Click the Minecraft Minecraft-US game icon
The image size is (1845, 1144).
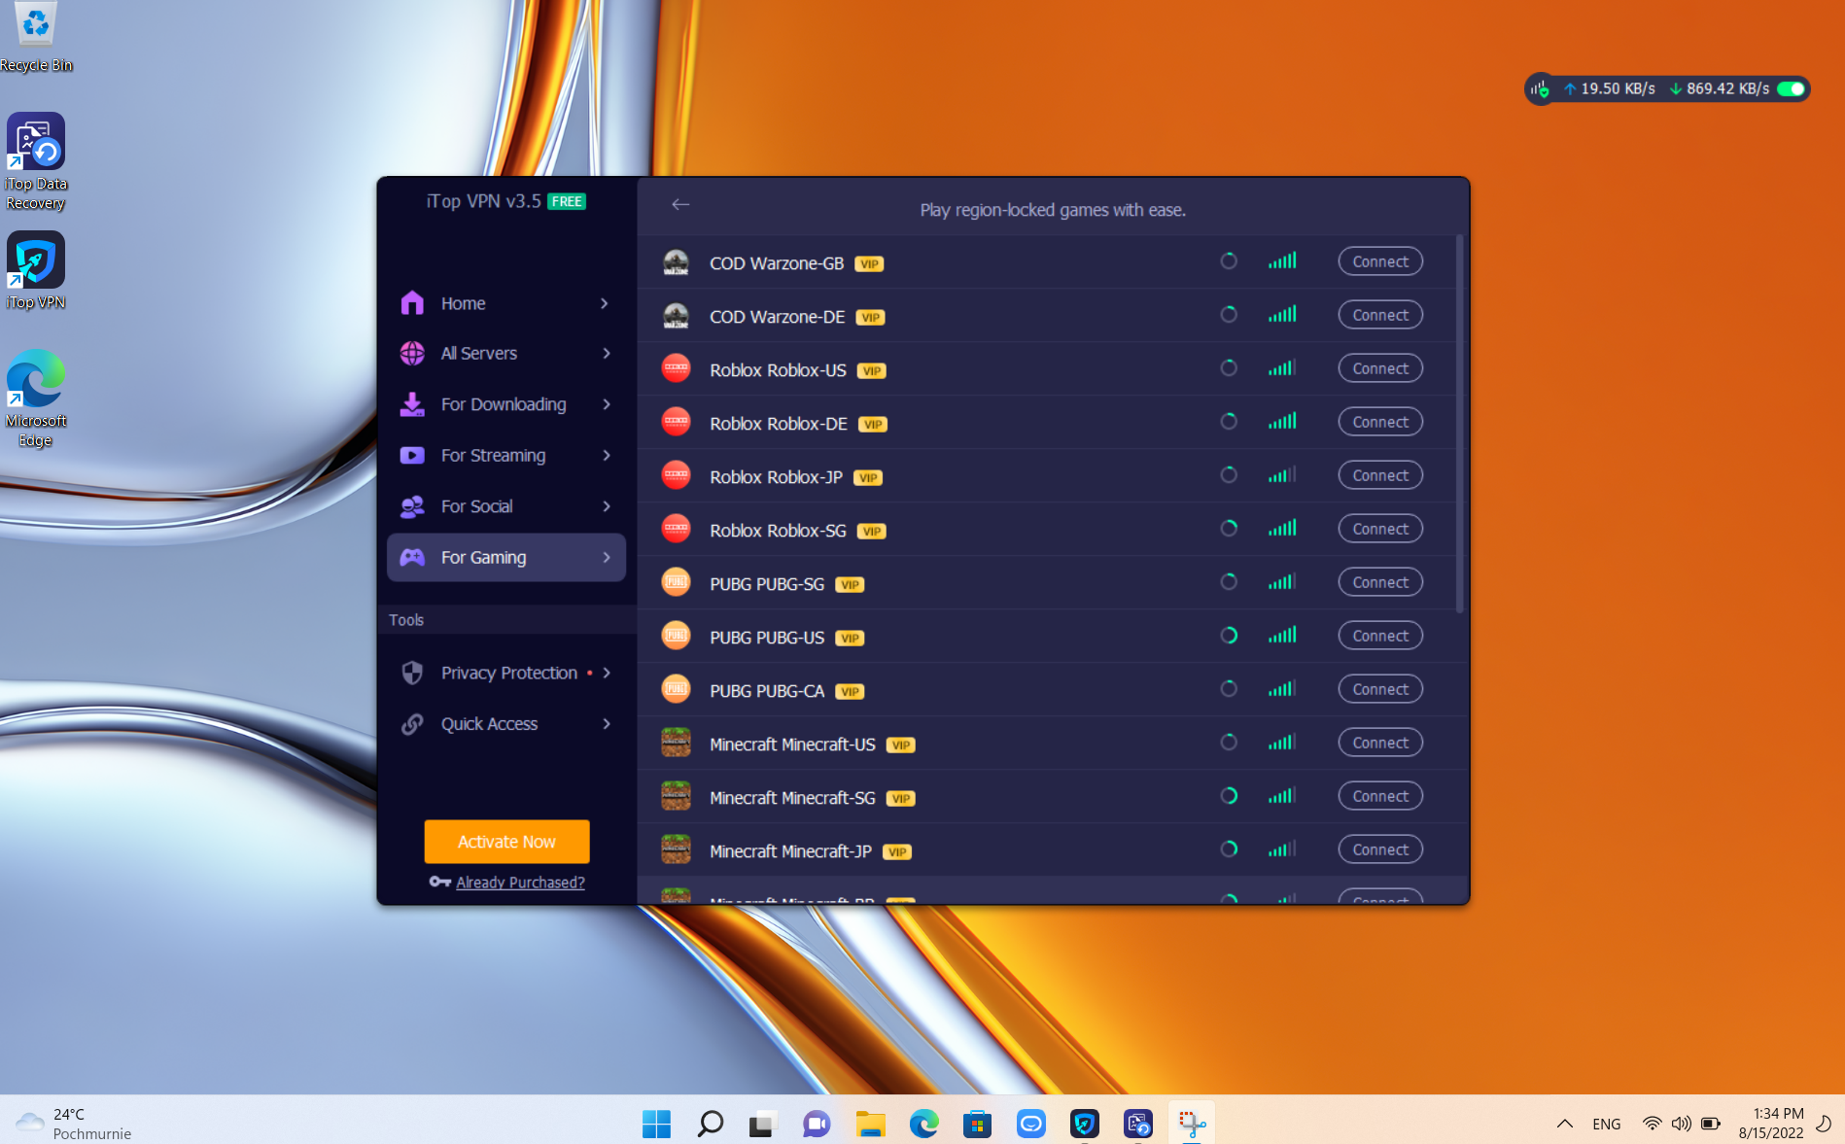pyautogui.click(x=676, y=744)
